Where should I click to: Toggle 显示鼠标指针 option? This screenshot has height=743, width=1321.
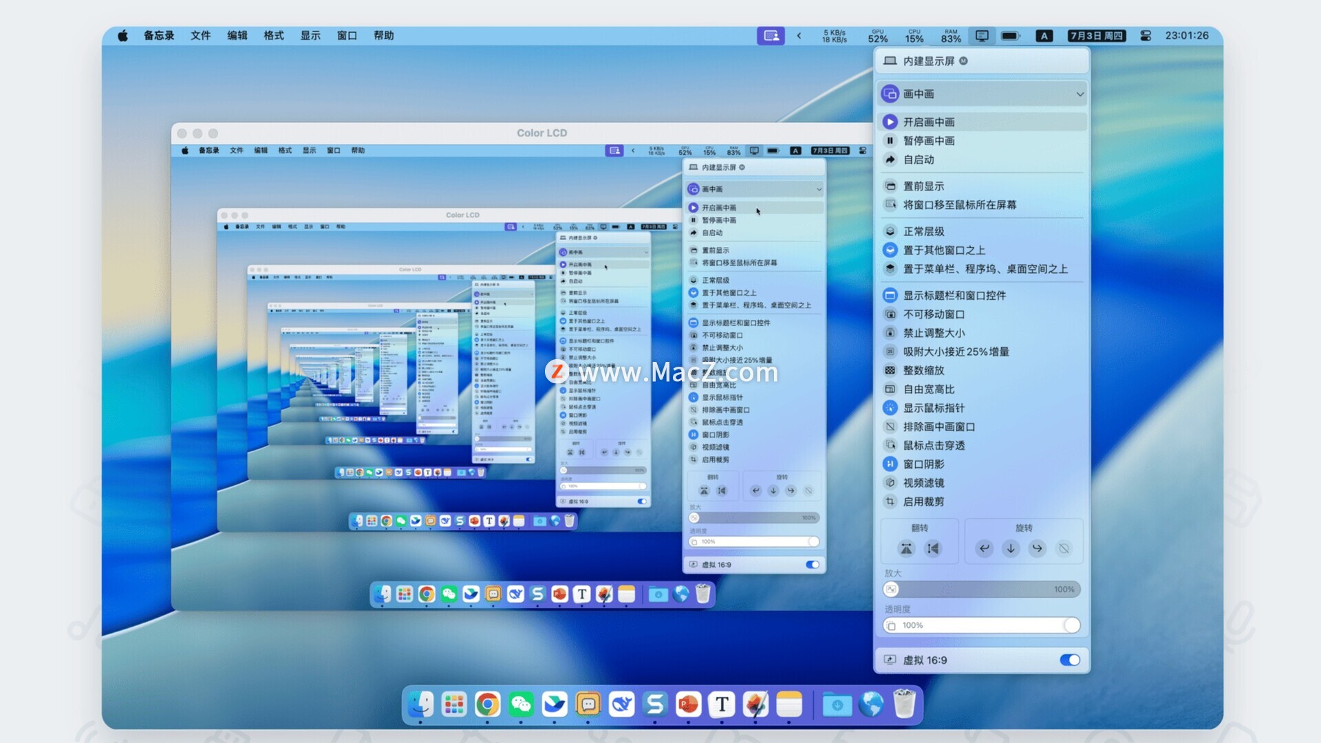(x=933, y=408)
